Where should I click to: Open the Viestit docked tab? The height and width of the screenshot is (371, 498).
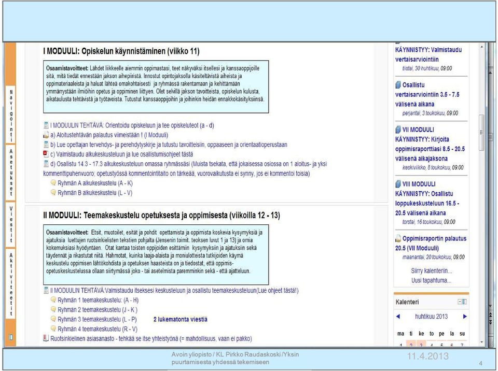click(x=11, y=225)
